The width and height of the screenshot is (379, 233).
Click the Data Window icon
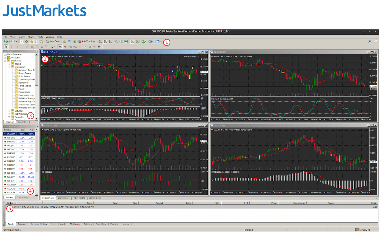[x=26, y=41]
